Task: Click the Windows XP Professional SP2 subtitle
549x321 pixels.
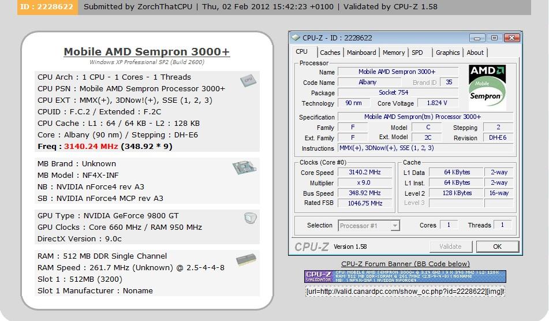Action: pyautogui.click(x=147, y=62)
